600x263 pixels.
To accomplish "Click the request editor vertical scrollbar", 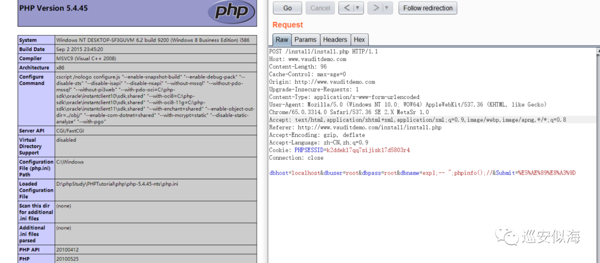I will 598,155.
